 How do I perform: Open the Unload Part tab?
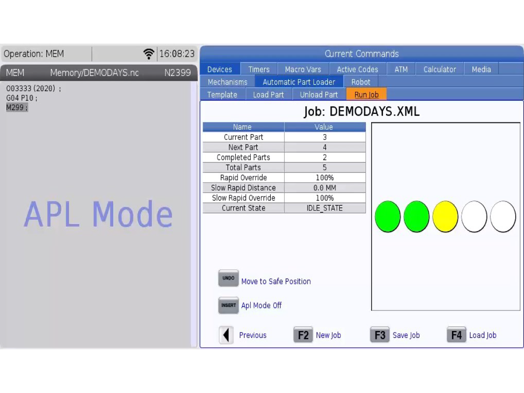[319, 95]
